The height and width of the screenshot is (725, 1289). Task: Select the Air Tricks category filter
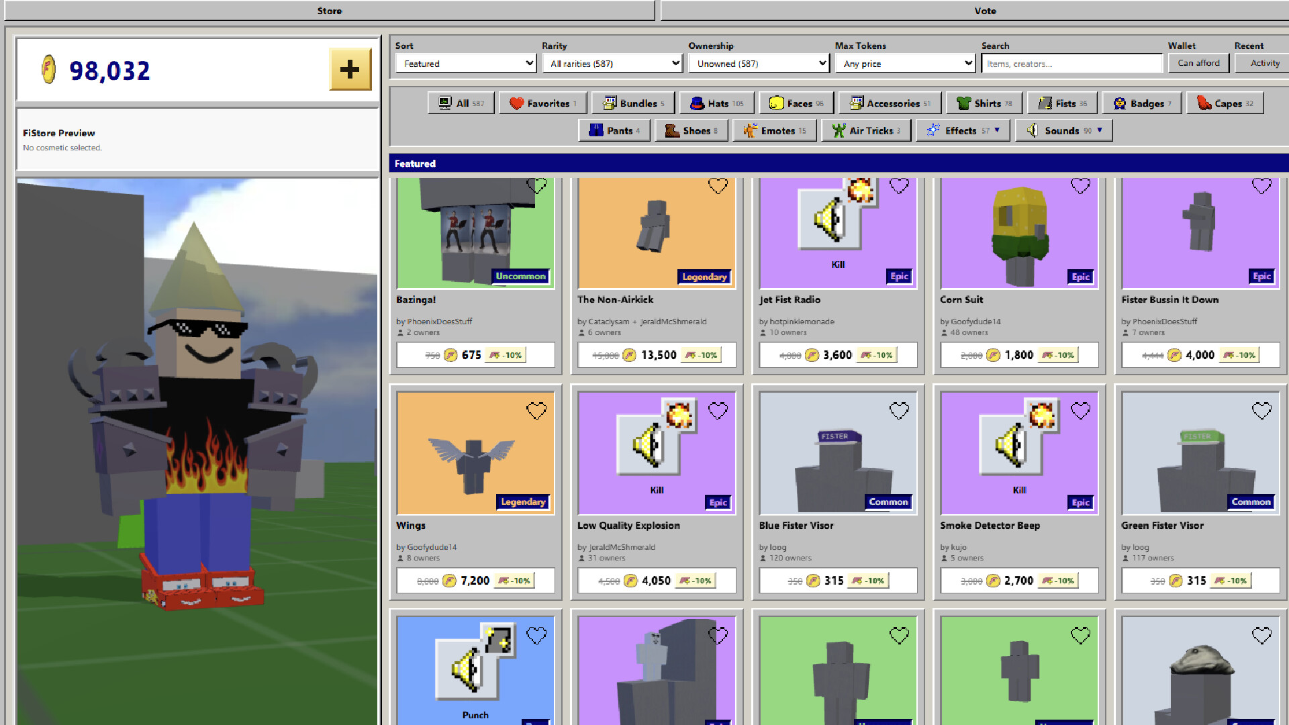[x=866, y=130]
